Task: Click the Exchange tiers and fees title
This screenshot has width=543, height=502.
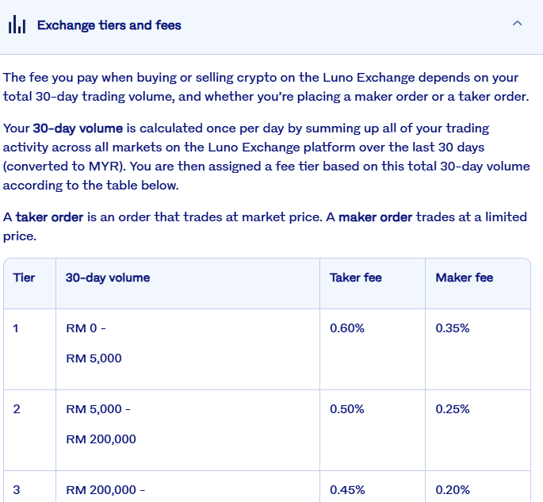Action: click(109, 25)
